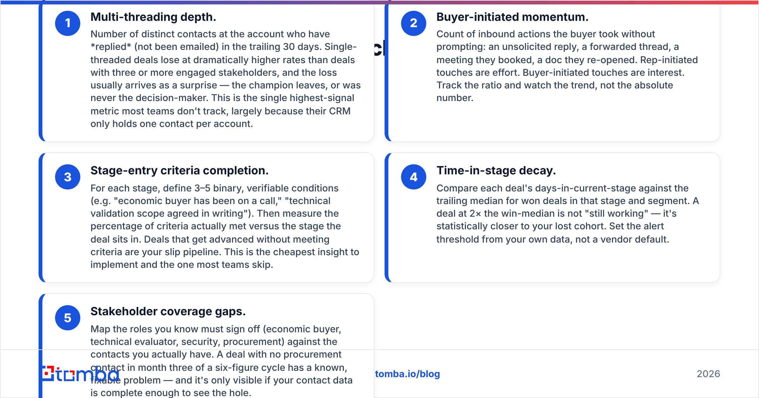Open the tomba.io/blog link

click(x=407, y=374)
